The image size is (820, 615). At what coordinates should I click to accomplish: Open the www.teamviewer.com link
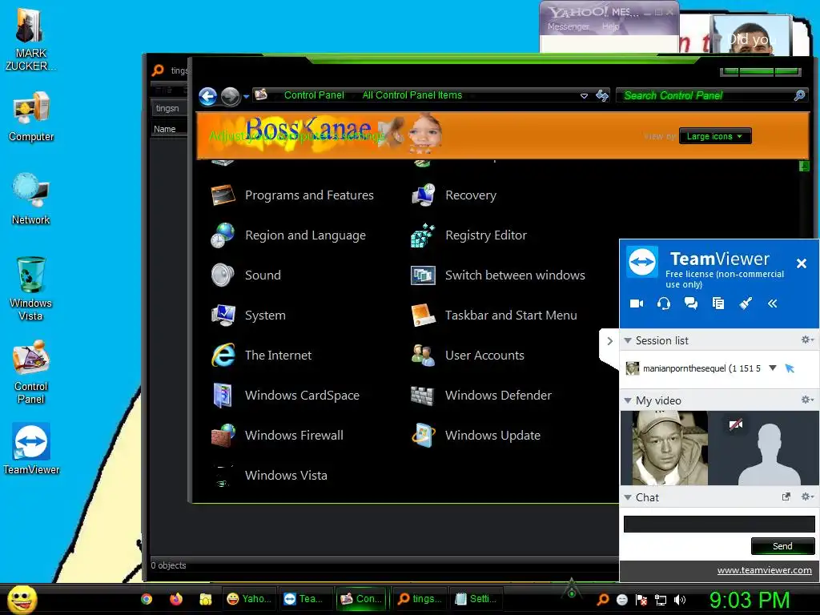click(x=764, y=570)
